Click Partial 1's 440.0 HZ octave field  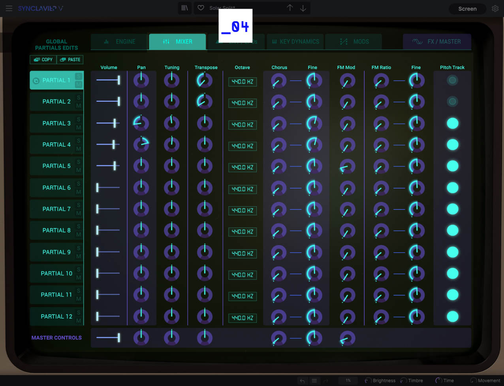242,82
